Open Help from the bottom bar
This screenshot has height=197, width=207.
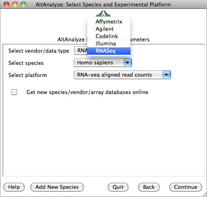coord(14,187)
